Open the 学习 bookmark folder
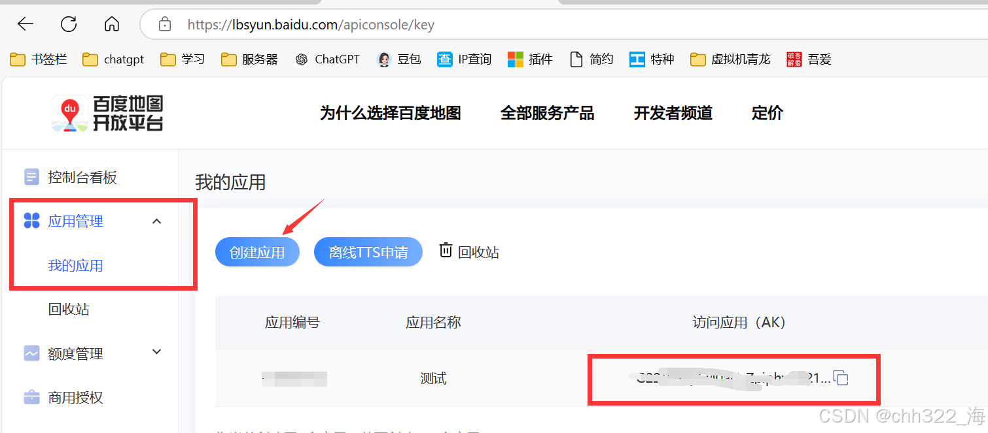This screenshot has width=988, height=433. [183, 59]
